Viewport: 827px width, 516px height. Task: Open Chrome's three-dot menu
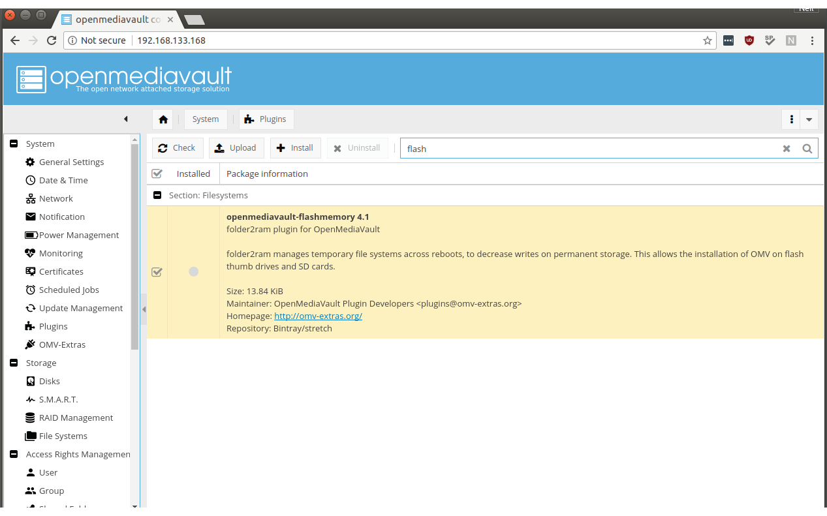point(813,40)
